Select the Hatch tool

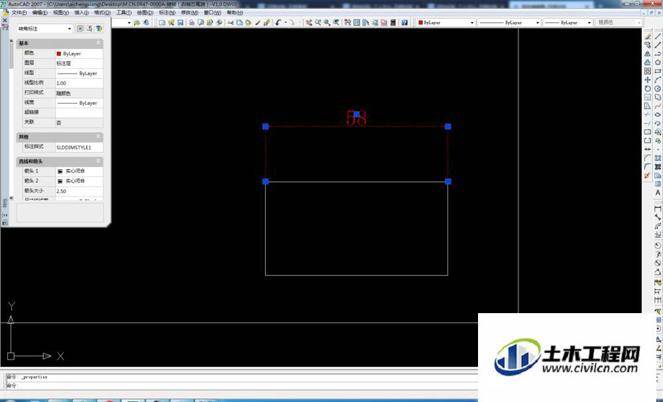click(658, 158)
